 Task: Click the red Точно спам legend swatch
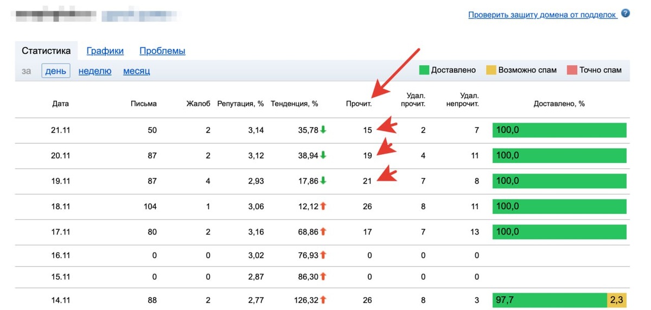click(x=572, y=70)
